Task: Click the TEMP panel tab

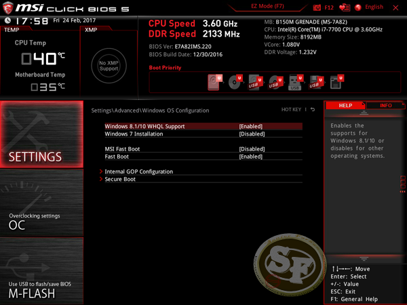Action: tap(12, 30)
